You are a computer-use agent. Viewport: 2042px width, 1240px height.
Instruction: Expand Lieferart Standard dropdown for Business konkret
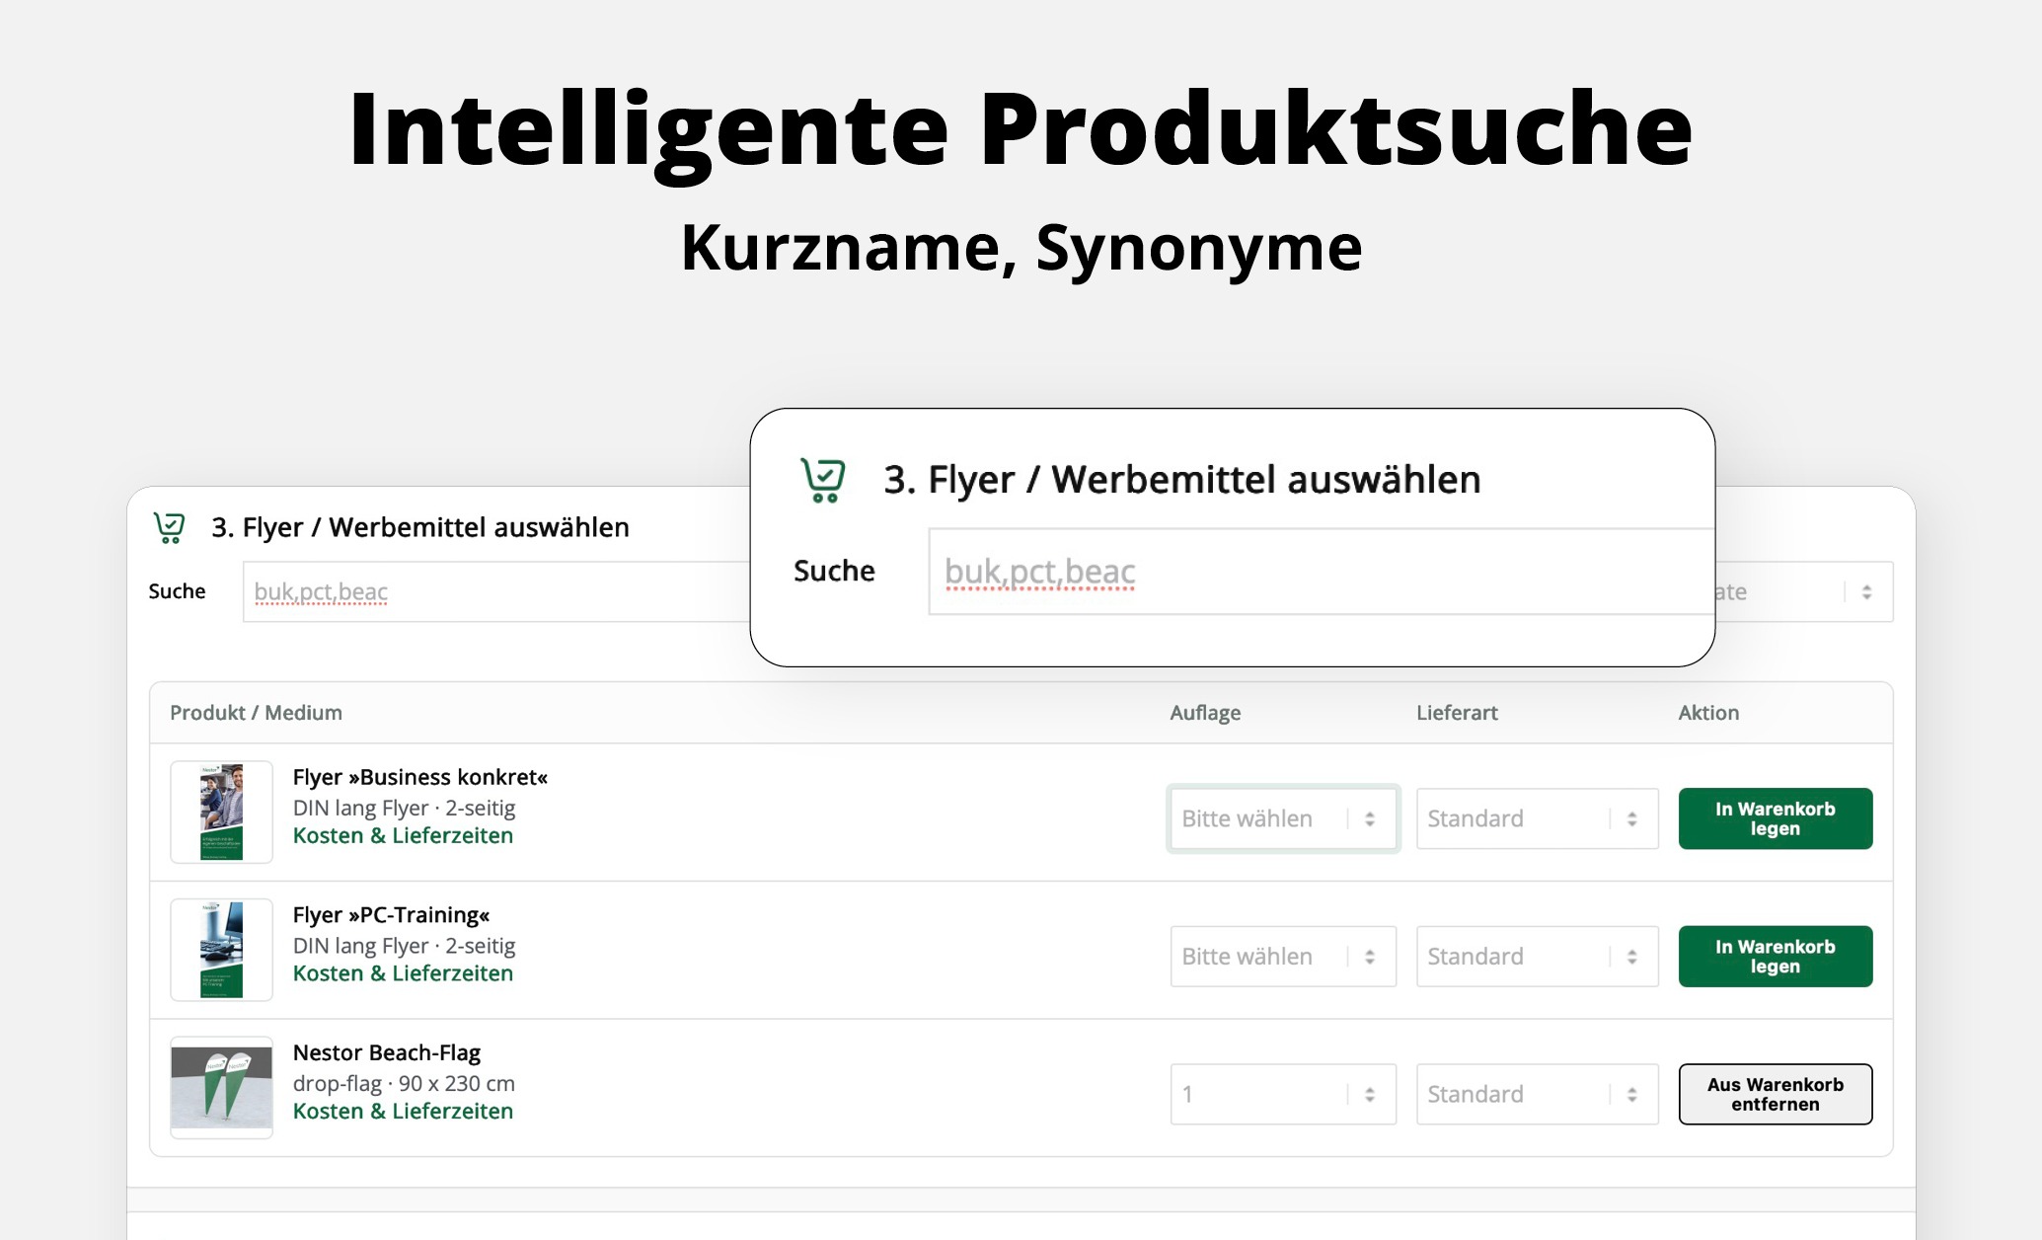[1537, 818]
